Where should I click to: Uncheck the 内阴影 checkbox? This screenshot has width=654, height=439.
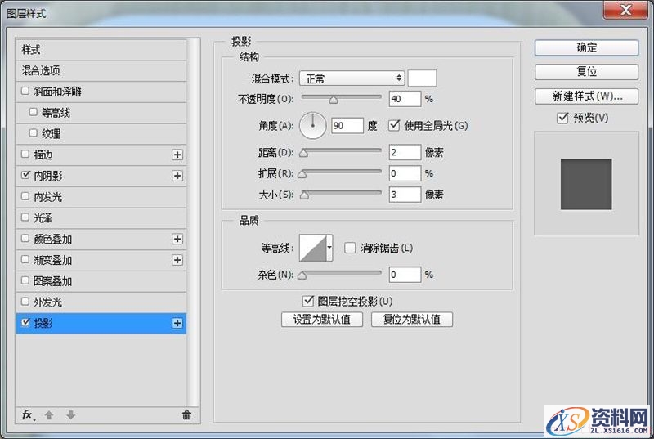coord(25,175)
